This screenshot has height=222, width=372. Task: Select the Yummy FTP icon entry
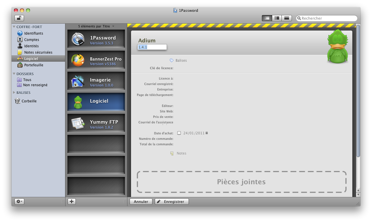pyautogui.click(x=78, y=123)
